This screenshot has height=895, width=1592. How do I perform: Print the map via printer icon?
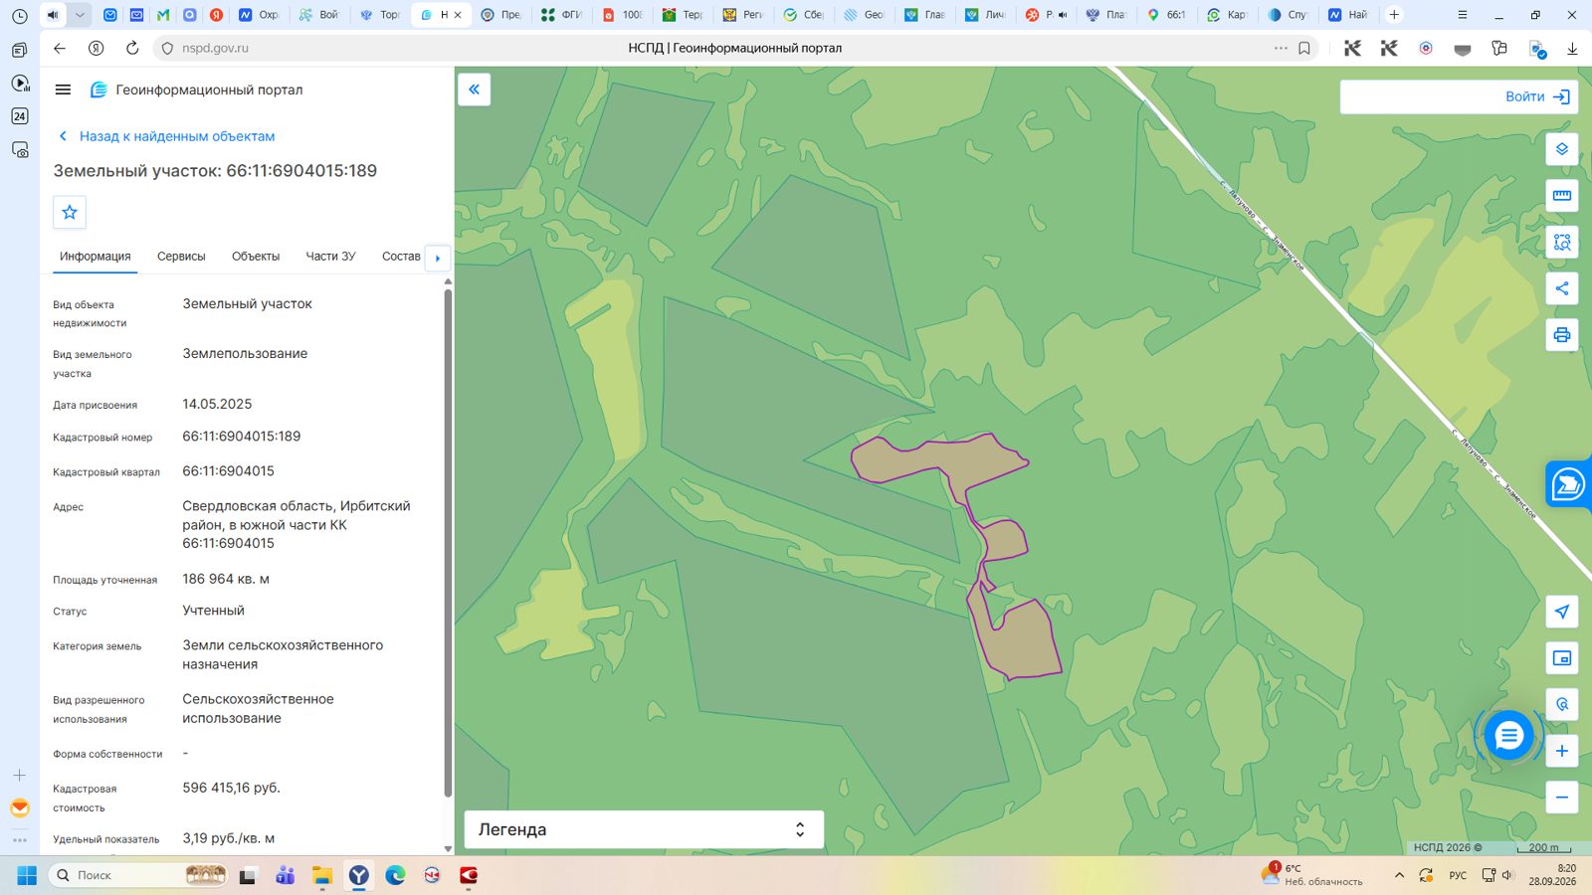pos(1561,335)
